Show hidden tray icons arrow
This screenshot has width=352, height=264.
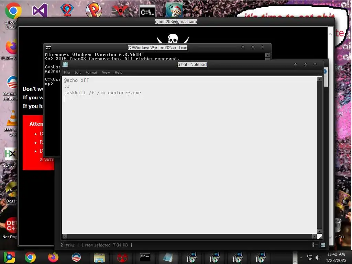[301, 257]
